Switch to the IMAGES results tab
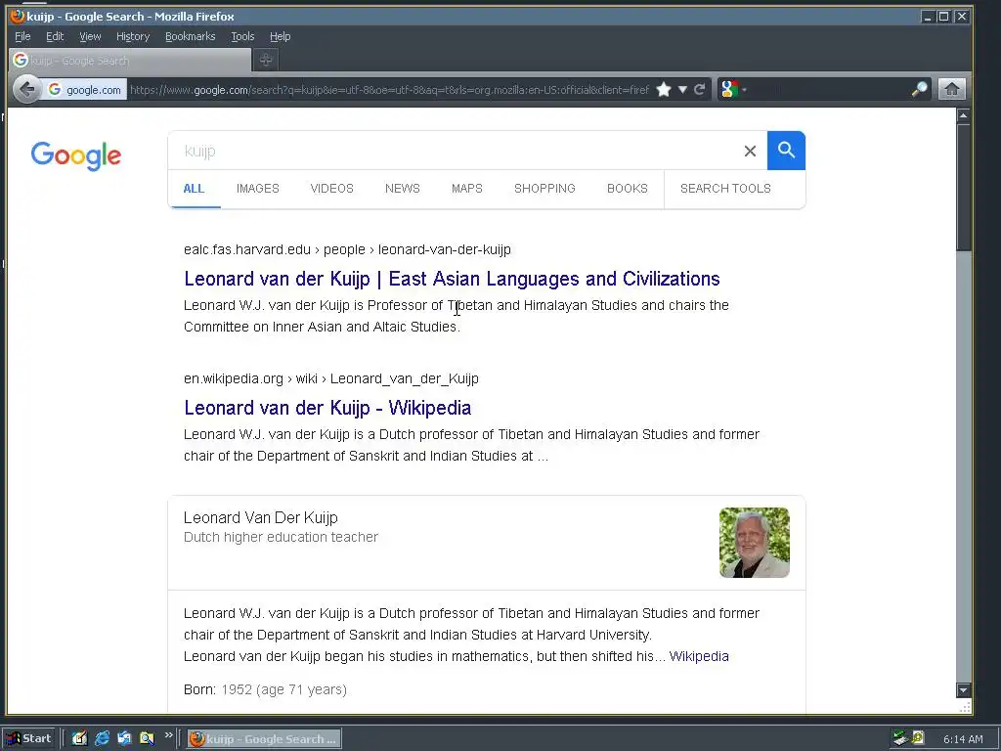Image resolution: width=1001 pixels, height=751 pixels. click(x=258, y=189)
